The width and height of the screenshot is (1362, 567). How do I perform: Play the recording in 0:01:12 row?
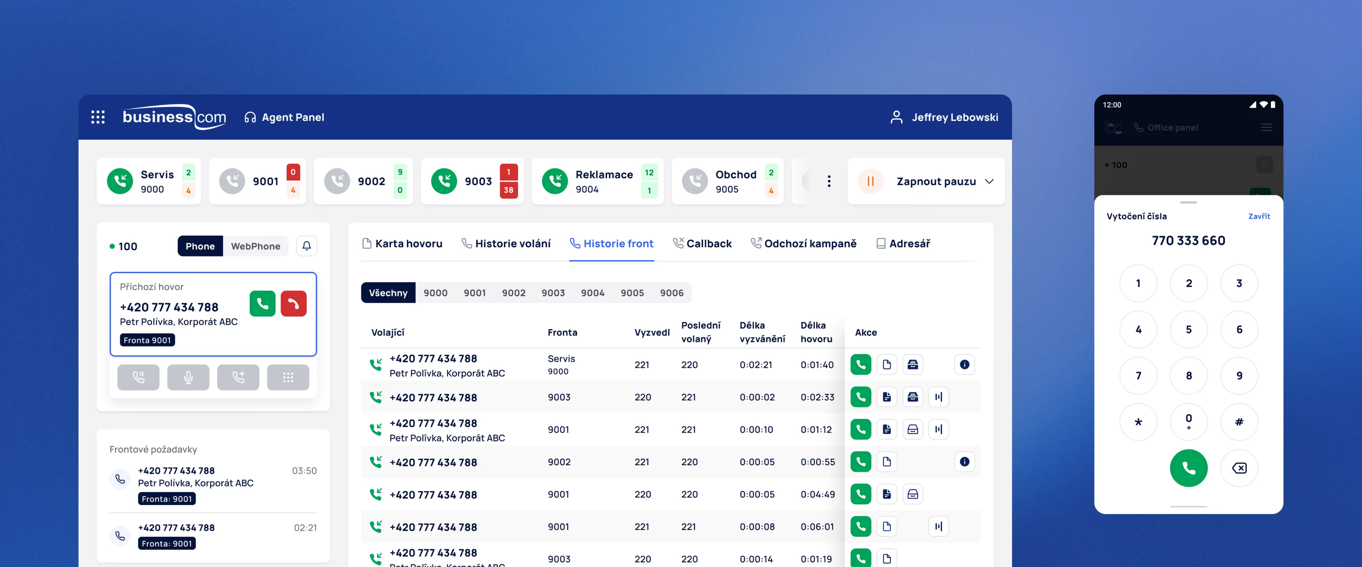click(x=939, y=429)
